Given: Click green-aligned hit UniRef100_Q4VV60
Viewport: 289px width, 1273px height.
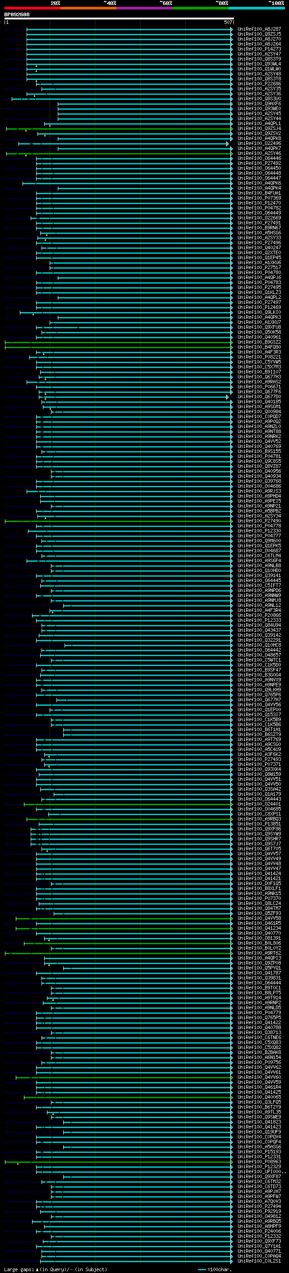Looking at the screenshot, I should 259,1077.
